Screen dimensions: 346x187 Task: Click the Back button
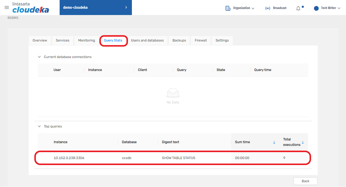(305, 181)
